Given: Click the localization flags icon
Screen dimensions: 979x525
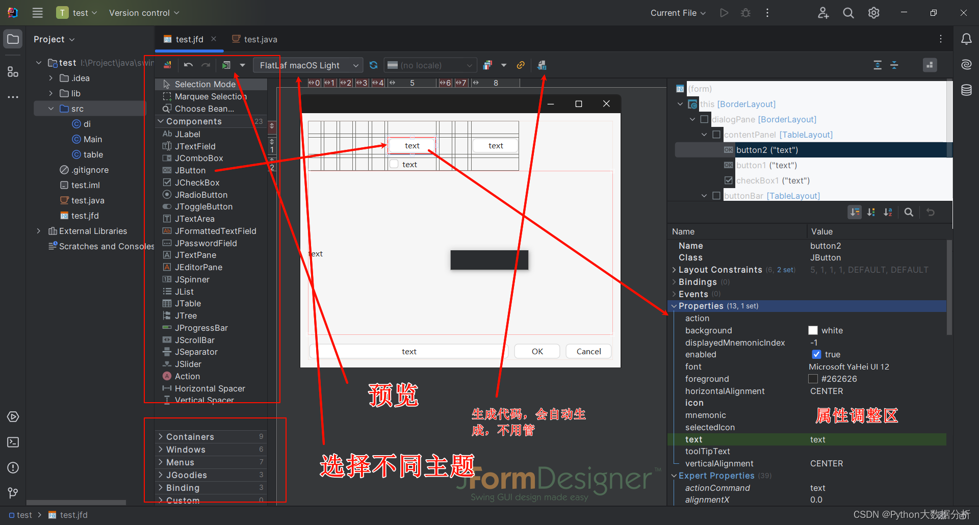Looking at the screenshot, I should pos(487,65).
